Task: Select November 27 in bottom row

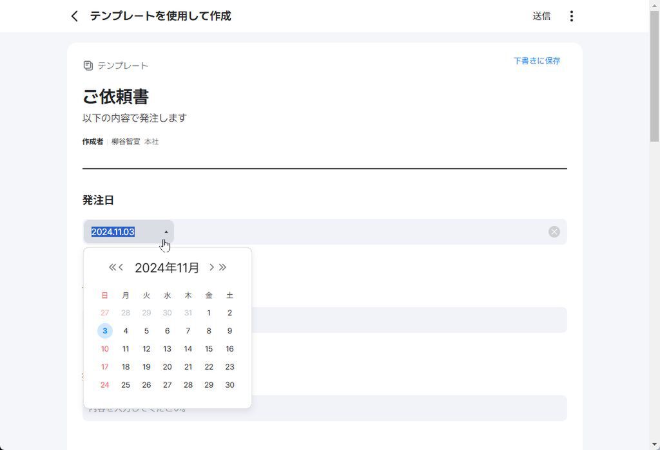Action: click(167, 385)
